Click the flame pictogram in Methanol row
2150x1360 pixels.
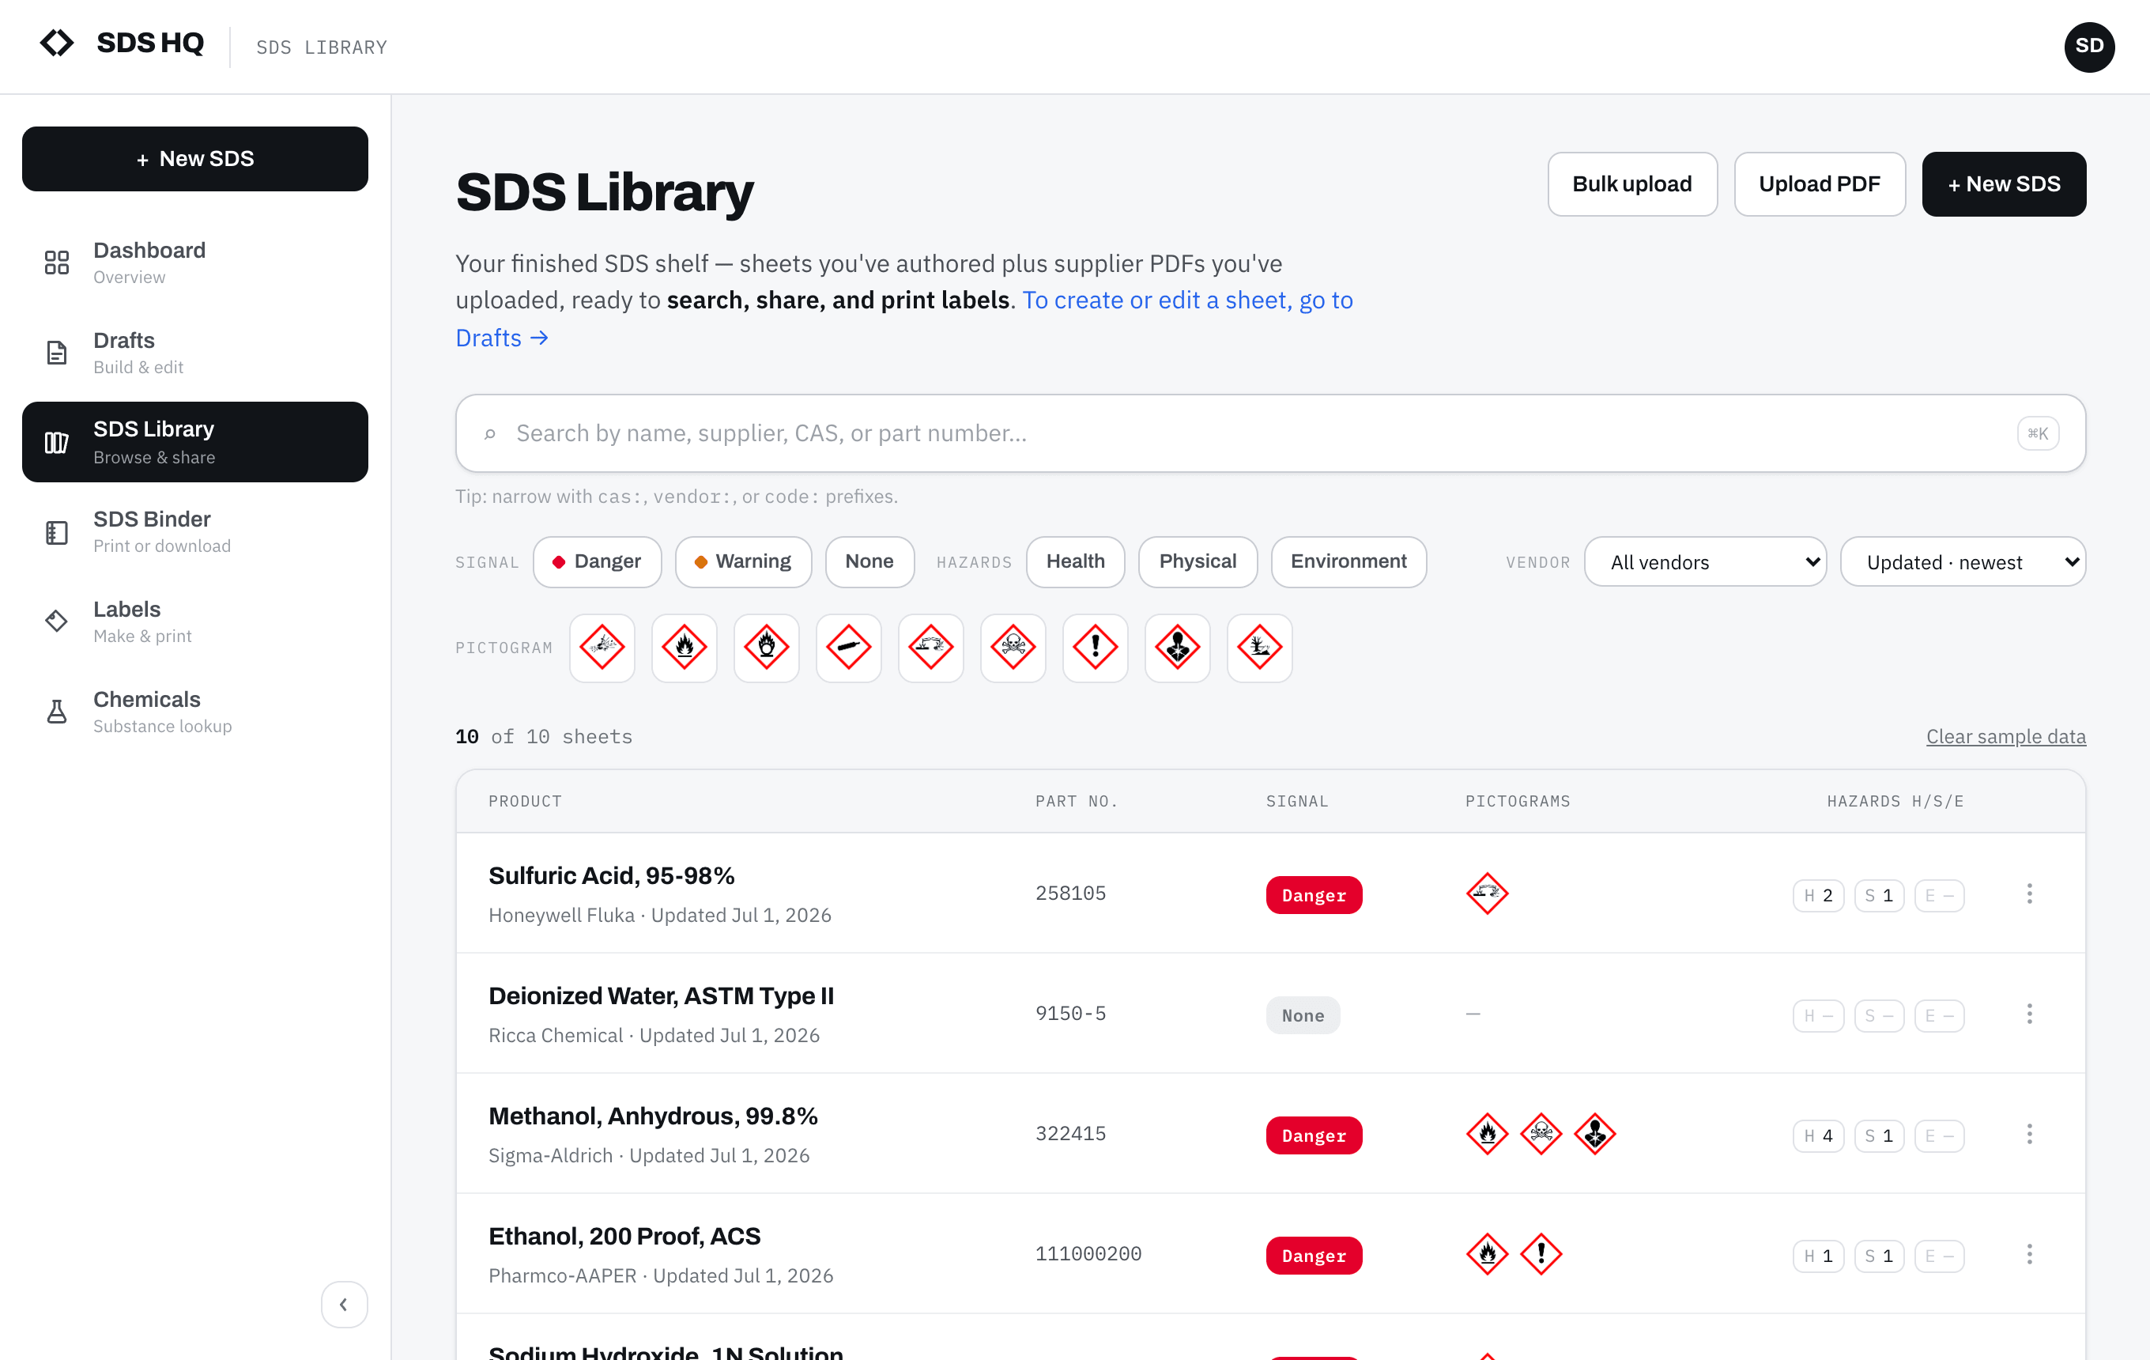pyautogui.click(x=1487, y=1134)
